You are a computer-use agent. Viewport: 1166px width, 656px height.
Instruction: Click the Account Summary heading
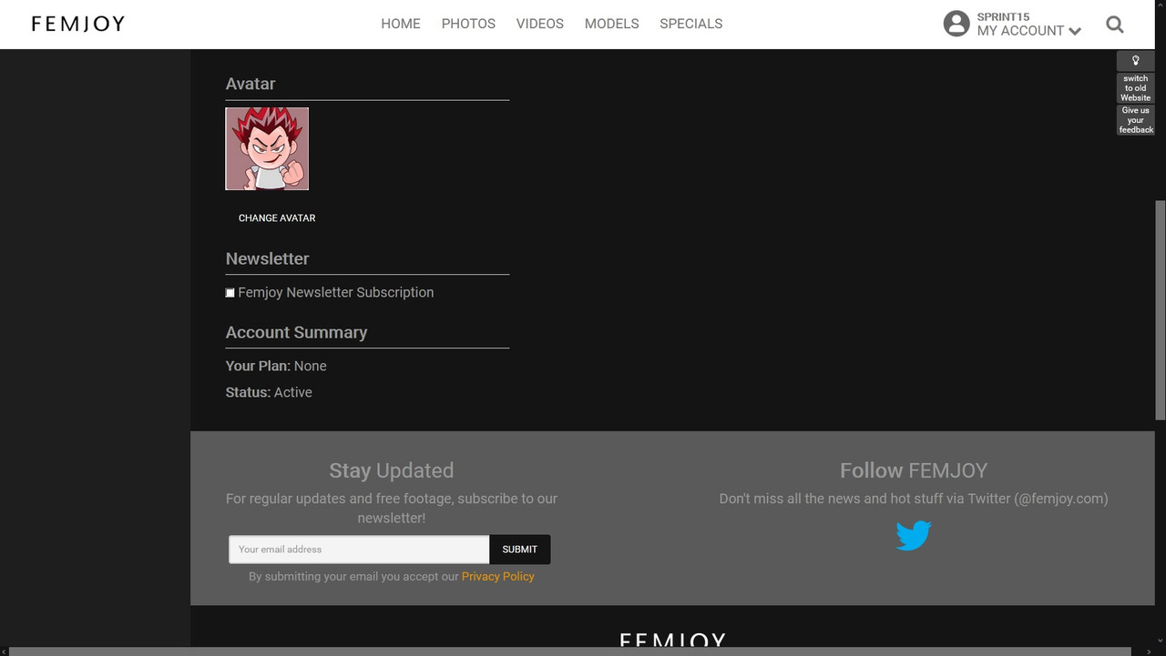pos(296,332)
